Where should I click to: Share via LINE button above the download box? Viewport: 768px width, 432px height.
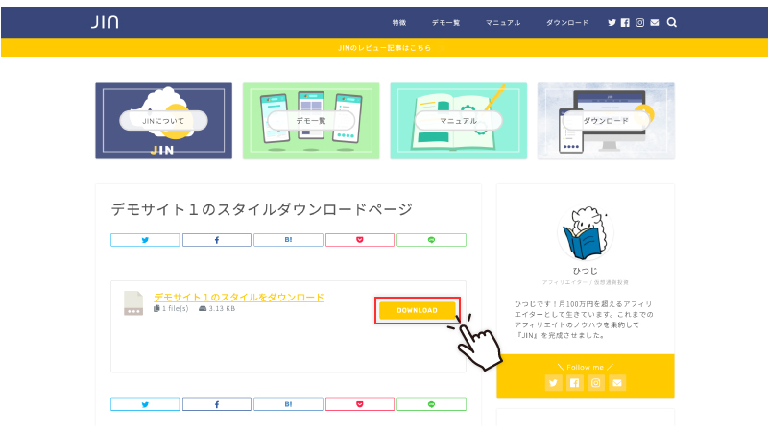[x=431, y=240]
